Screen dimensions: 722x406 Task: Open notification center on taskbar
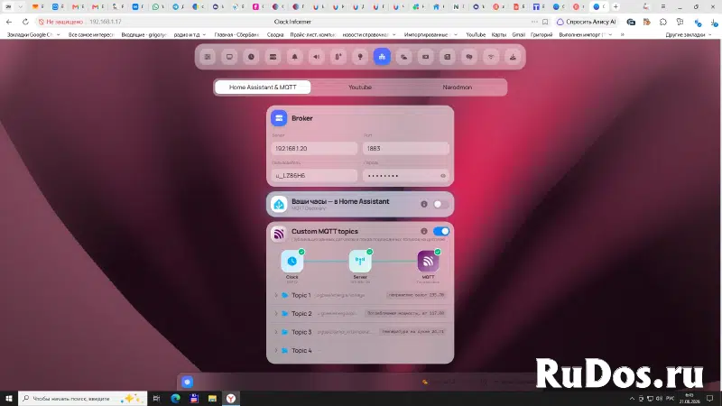click(x=710, y=398)
